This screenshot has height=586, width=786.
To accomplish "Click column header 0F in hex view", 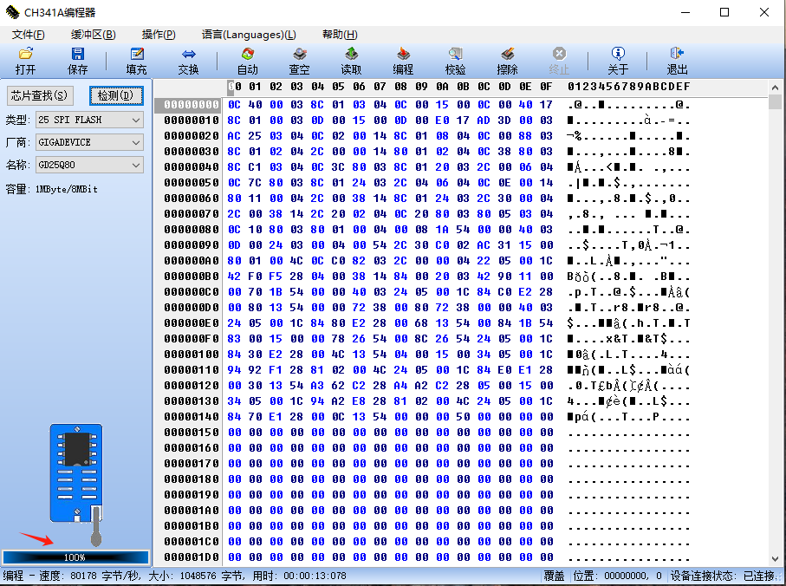I will [546, 87].
